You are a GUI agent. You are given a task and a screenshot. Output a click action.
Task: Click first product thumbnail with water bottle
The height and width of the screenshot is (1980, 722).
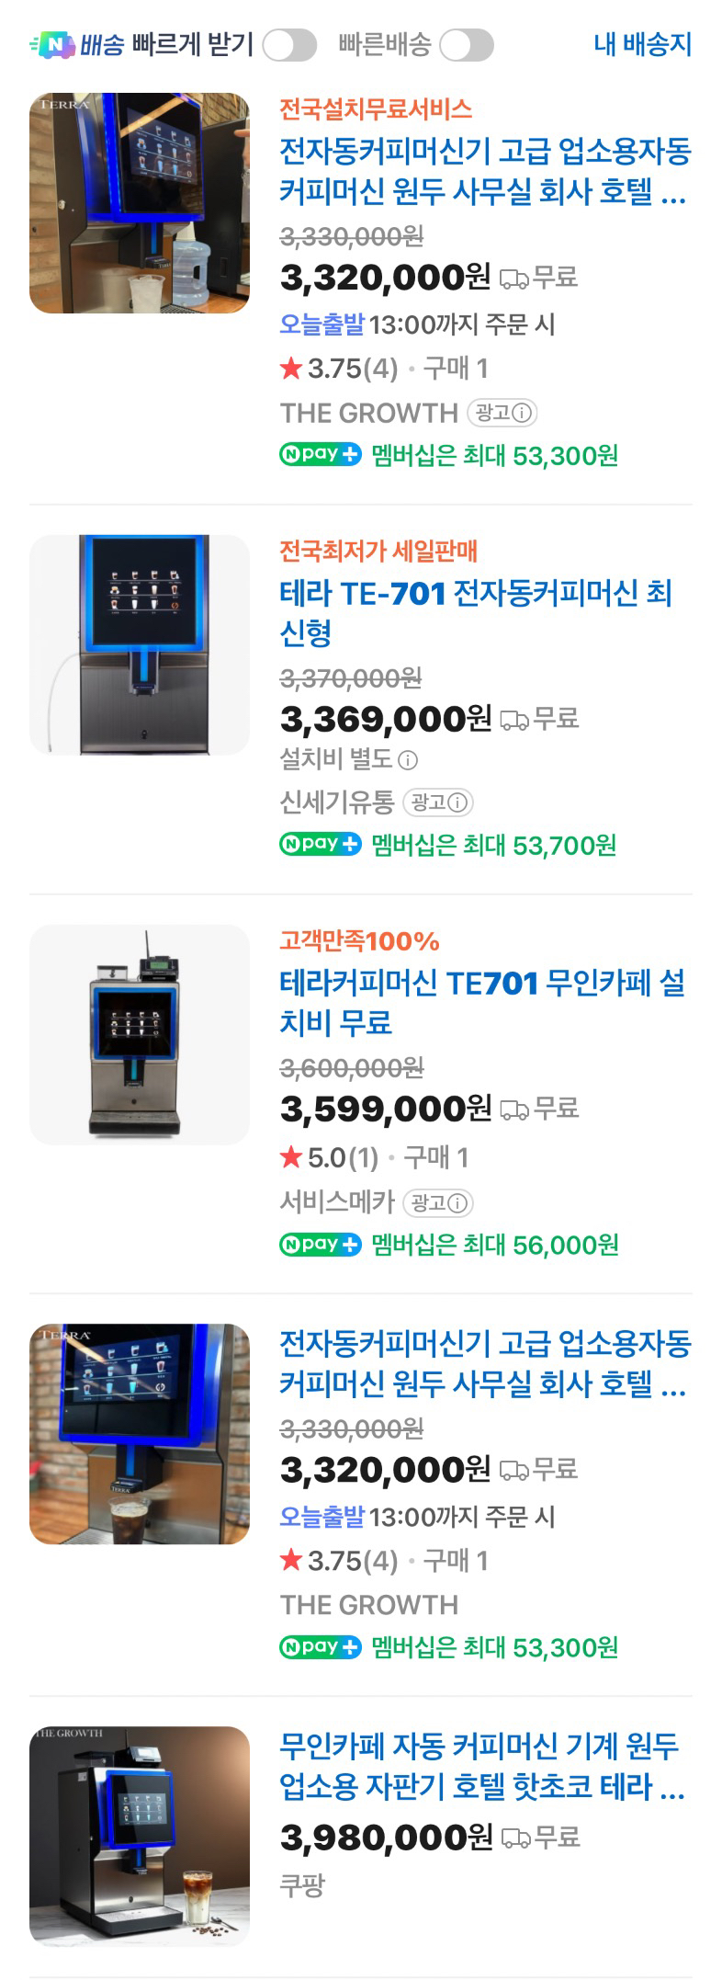click(140, 203)
